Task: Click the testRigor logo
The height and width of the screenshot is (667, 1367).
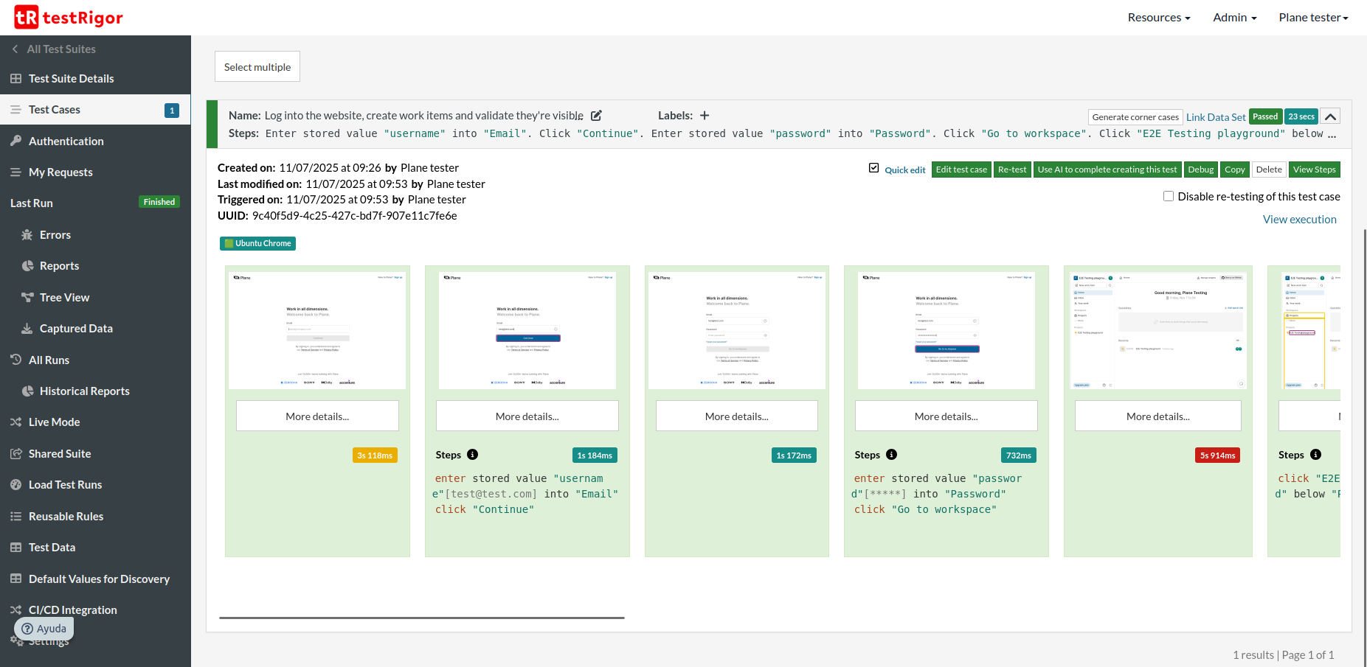Action: click(x=69, y=18)
